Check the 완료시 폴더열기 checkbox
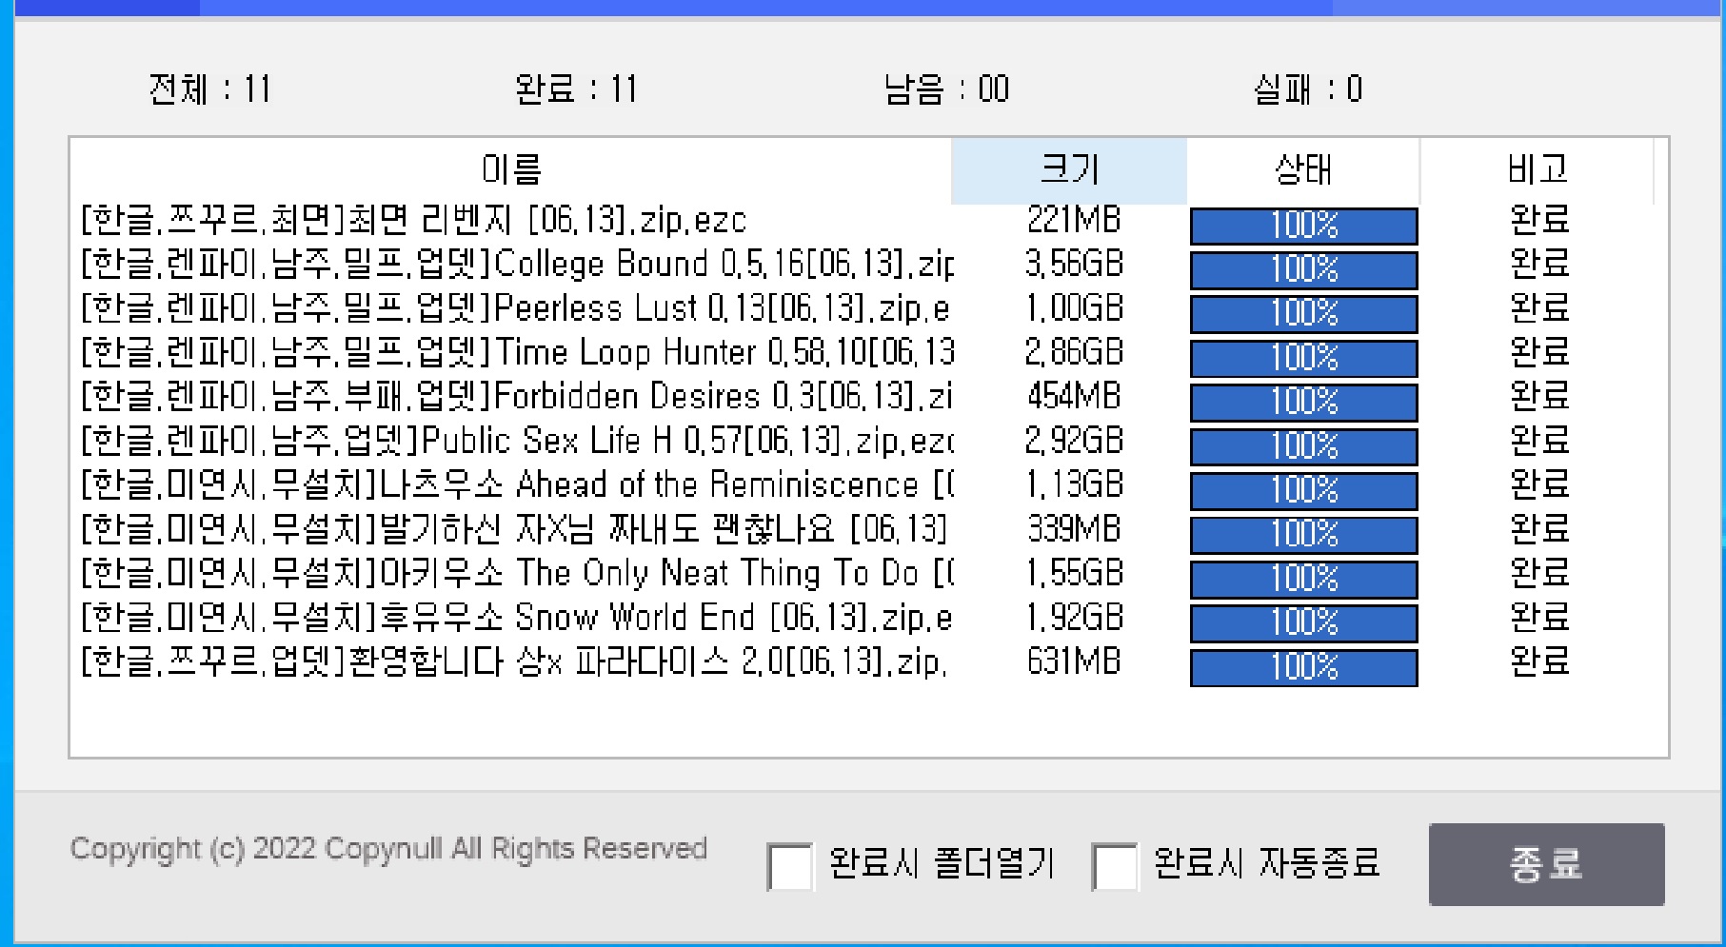The width and height of the screenshot is (1726, 947). (x=790, y=866)
